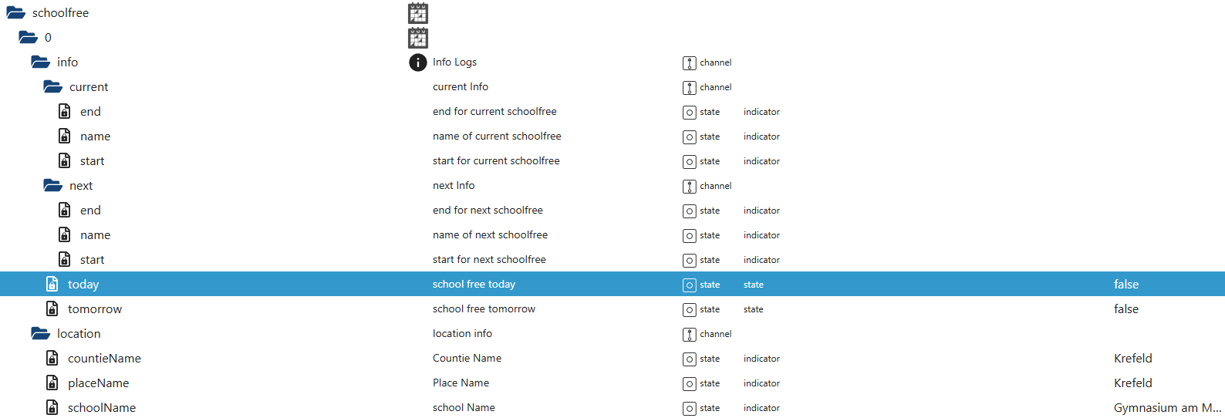Click the calendar icon in the instance 0 row

(417, 38)
